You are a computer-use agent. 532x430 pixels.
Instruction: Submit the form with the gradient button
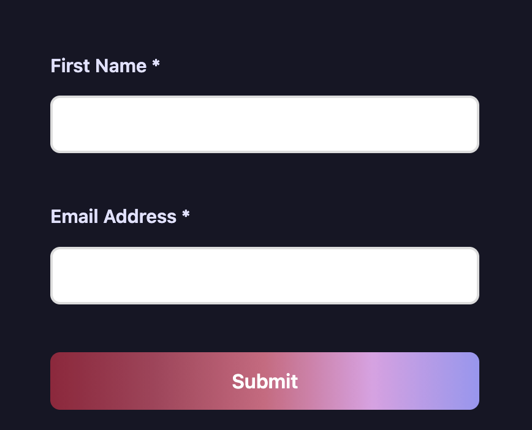point(264,381)
